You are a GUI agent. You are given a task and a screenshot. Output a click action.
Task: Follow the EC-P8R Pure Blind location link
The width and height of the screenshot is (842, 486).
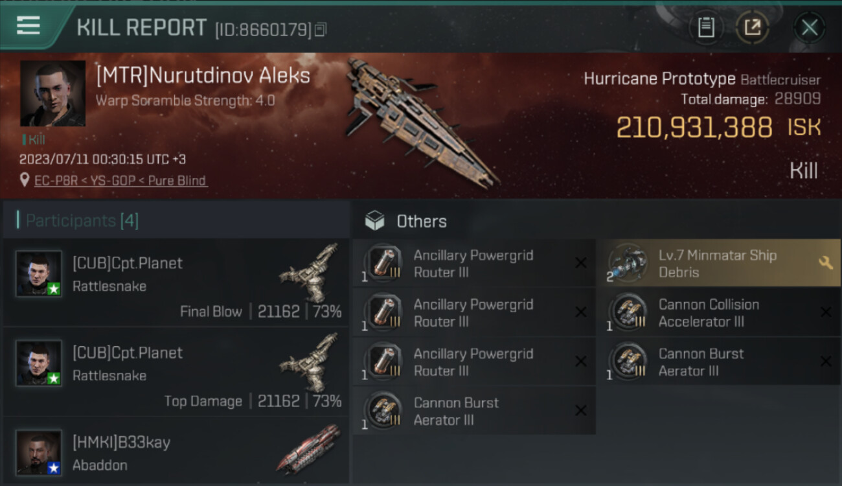[x=120, y=181]
